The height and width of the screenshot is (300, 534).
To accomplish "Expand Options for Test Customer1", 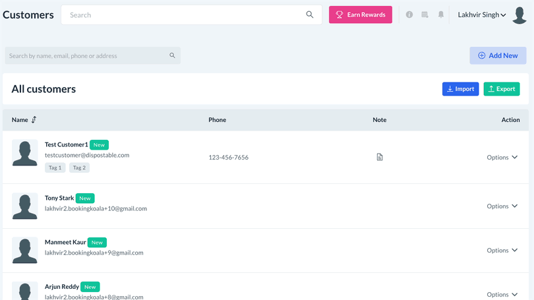I will [502, 158].
